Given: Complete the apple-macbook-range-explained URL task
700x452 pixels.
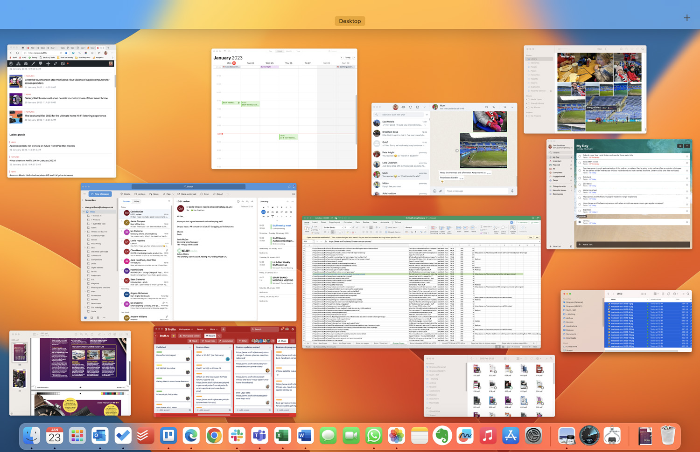Looking at the screenshot, I should (x=580, y=198).
